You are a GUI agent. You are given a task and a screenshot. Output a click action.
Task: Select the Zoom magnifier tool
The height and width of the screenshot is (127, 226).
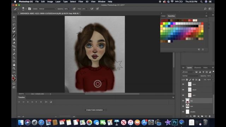[x=14, y=68]
